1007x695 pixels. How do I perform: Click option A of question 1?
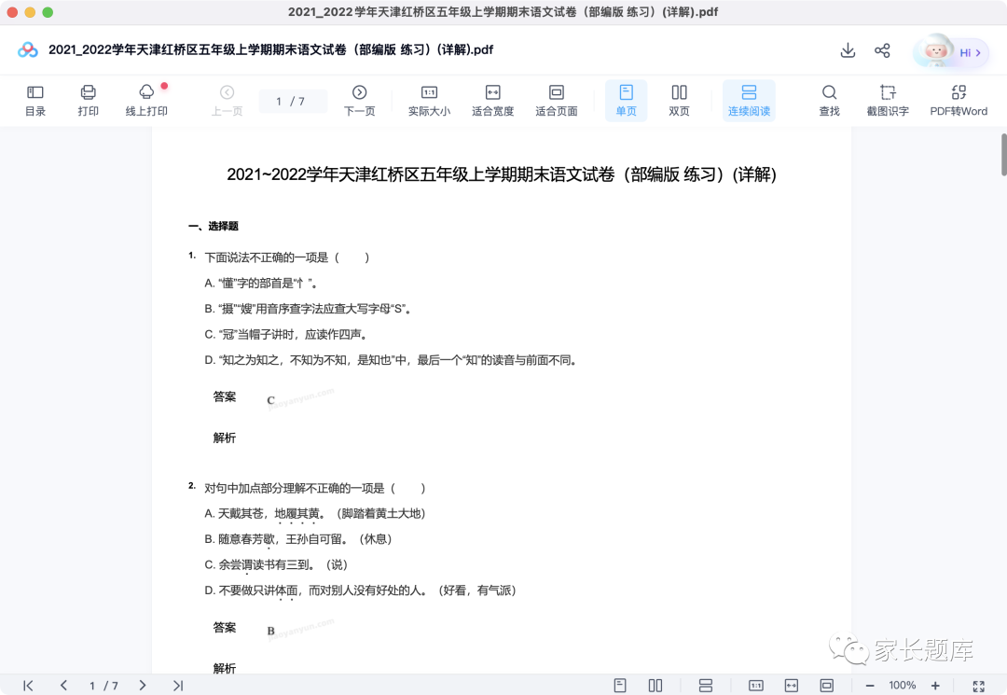click(x=261, y=284)
